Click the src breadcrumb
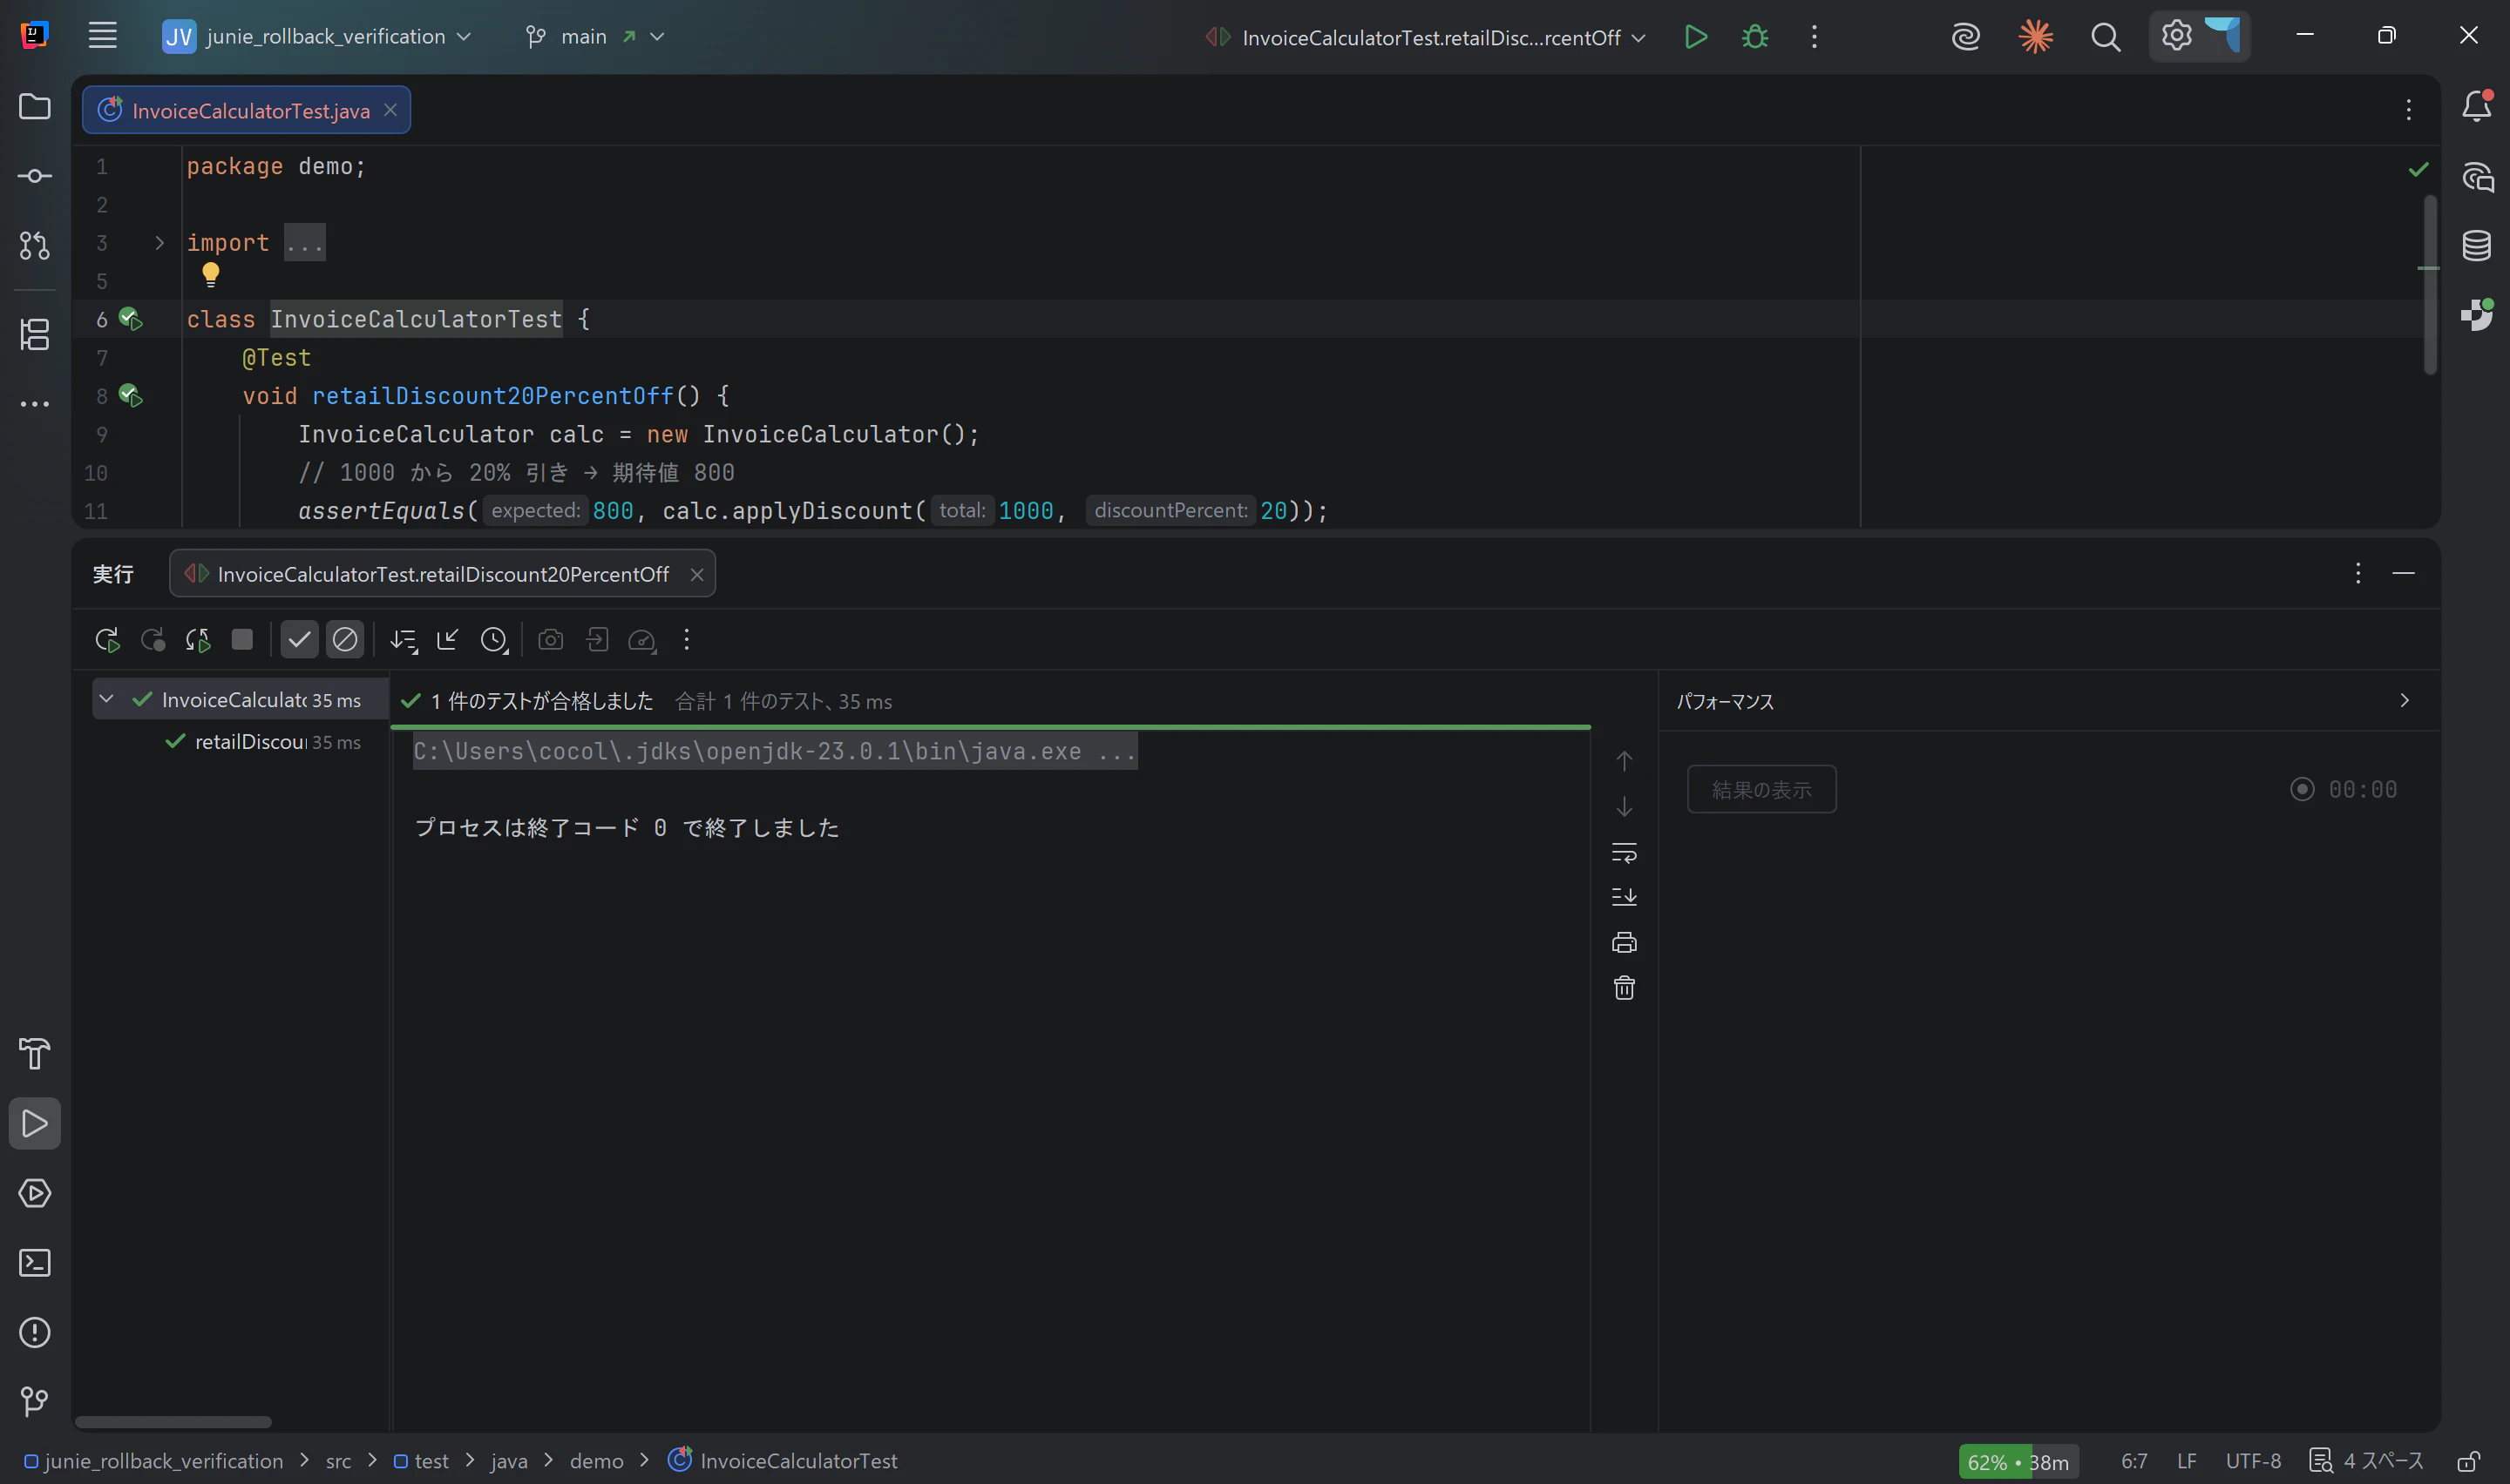Viewport: 2510px width, 1484px height. 338,1461
